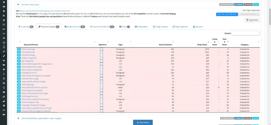Open the envelope icon in the sidebar

tap(3, 92)
